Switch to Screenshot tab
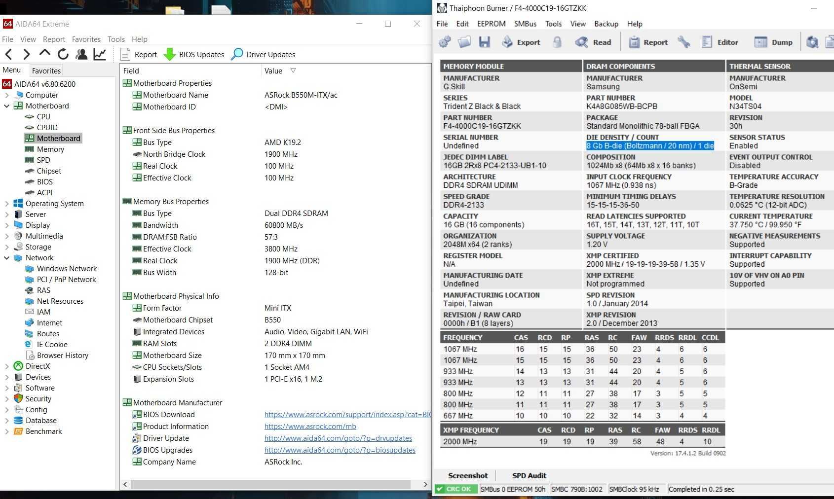 click(468, 475)
